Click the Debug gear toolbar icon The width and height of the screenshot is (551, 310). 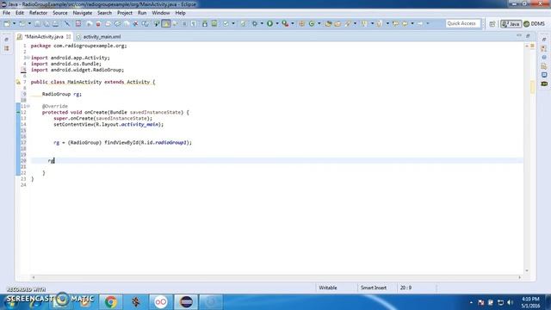pos(255,23)
